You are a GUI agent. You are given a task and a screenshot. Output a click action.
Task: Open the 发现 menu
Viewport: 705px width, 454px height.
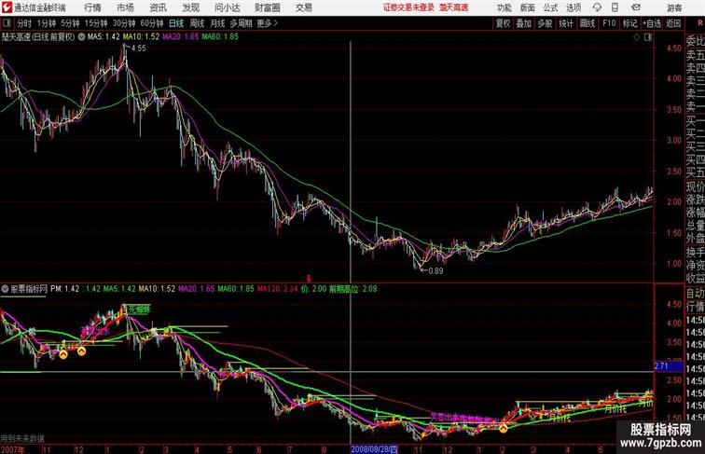point(190,7)
